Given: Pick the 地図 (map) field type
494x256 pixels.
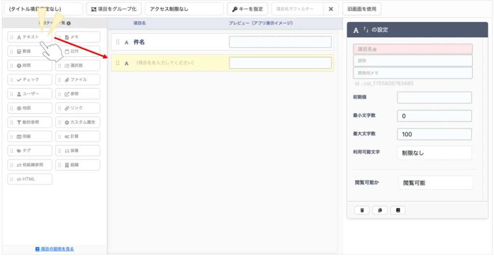Looking at the screenshot, I should (30, 108).
